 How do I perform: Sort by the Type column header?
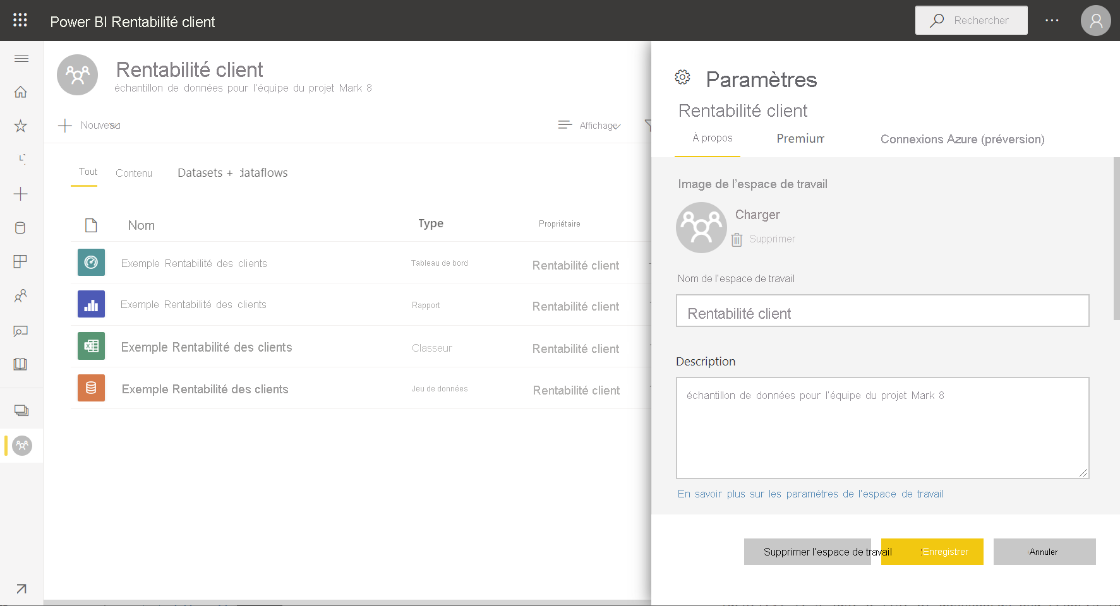pyautogui.click(x=431, y=223)
